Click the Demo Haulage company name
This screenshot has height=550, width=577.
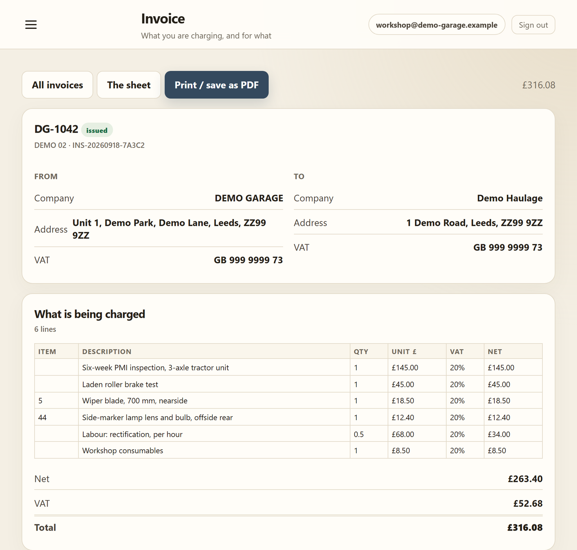[x=510, y=198]
